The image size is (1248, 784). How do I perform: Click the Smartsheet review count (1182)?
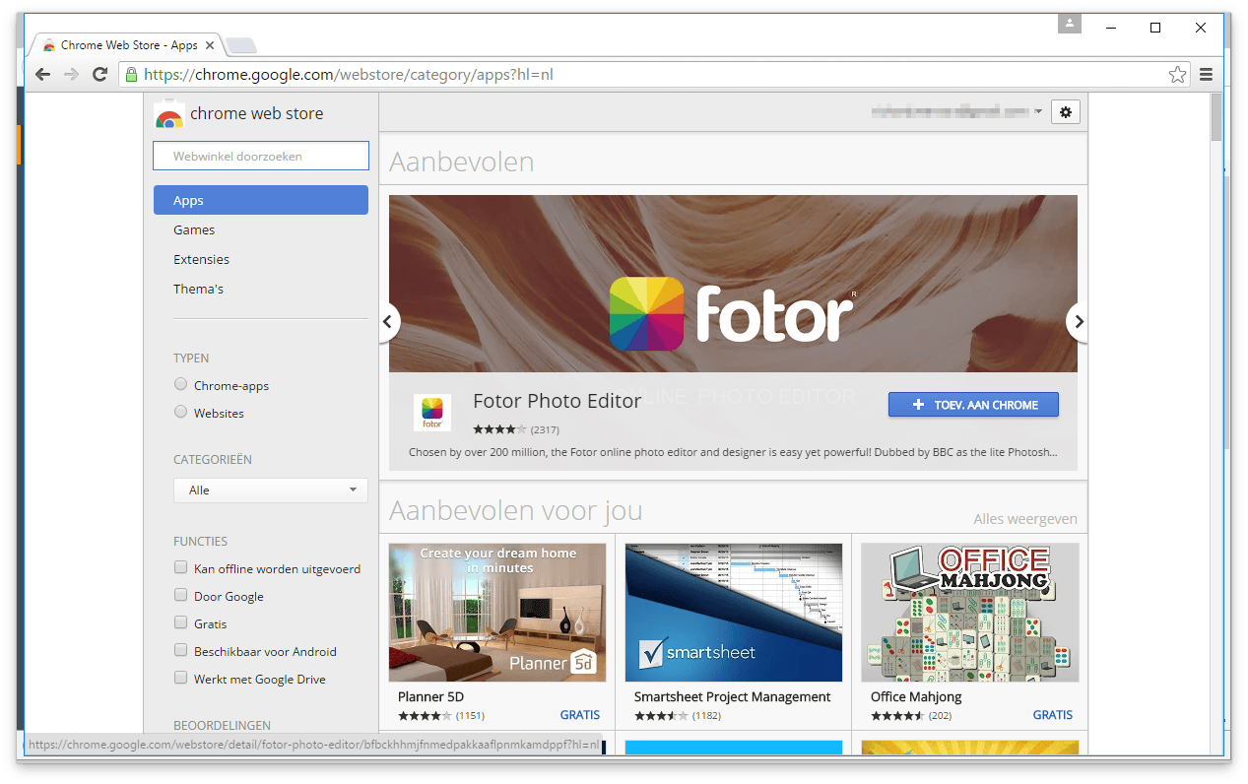click(706, 716)
